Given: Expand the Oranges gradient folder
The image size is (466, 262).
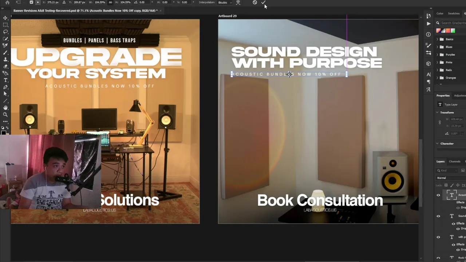Looking at the screenshot, I should (437, 78).
